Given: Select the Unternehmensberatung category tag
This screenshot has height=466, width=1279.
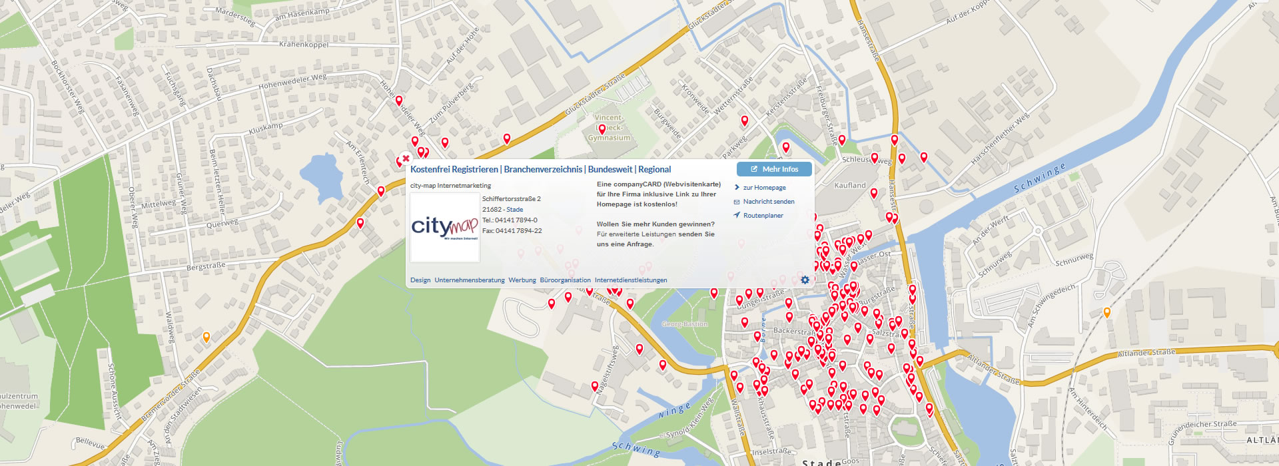Looking at the screenshot, I should pyautogui.click(x=469, y=280).
